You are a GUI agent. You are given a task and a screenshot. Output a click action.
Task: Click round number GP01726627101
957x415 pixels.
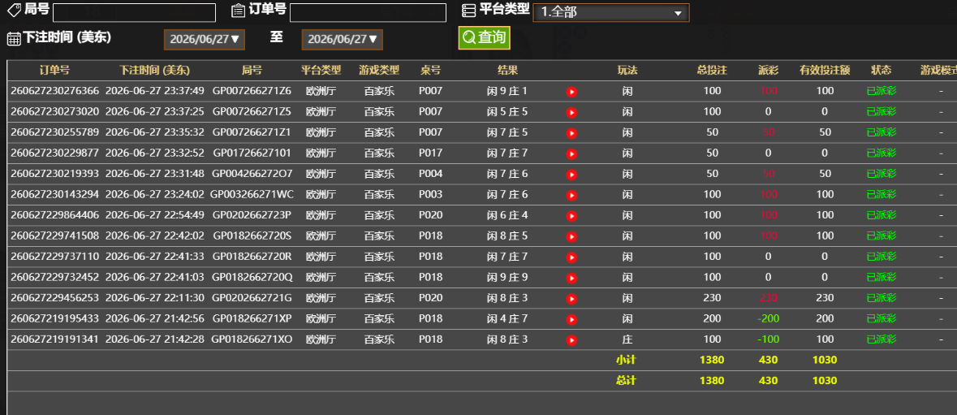[252, 153]
